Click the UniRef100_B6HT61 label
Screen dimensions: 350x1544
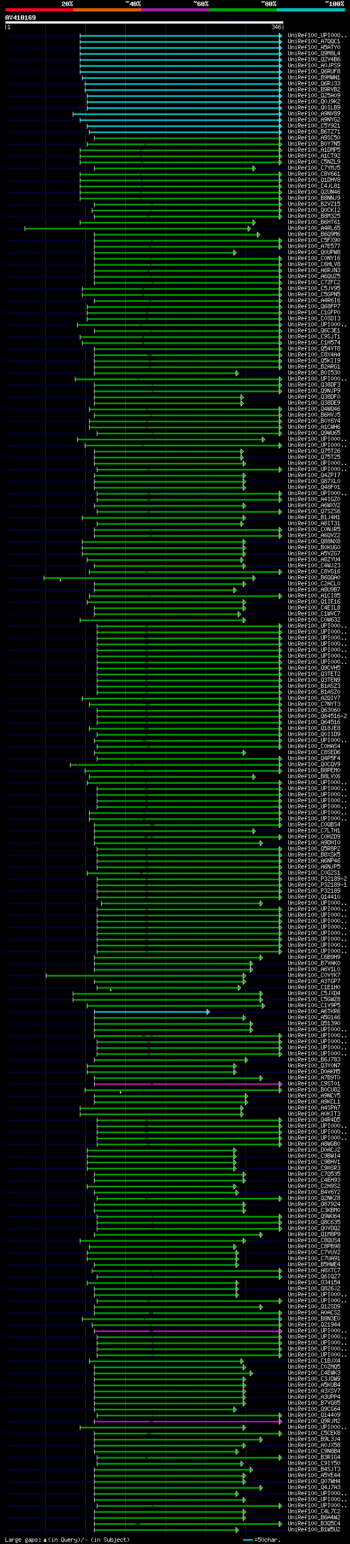click(314, 222)
